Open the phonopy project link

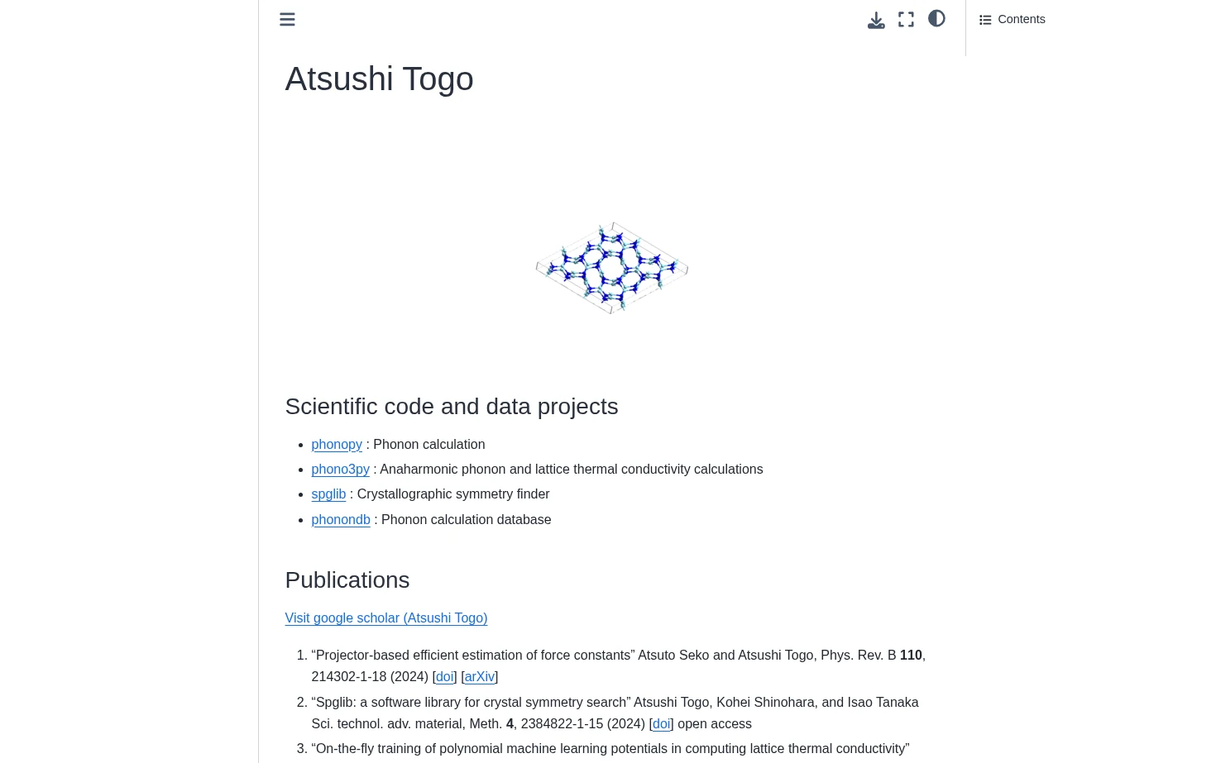tap(337, 444)
